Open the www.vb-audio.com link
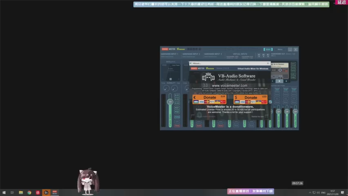 (224, 91)
